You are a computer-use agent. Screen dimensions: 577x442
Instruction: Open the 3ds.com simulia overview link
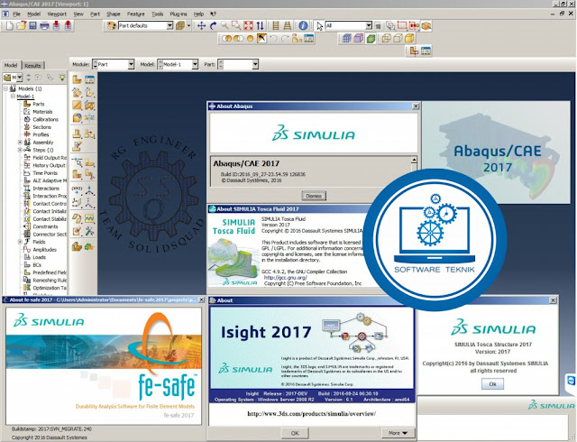coord(312,414)
